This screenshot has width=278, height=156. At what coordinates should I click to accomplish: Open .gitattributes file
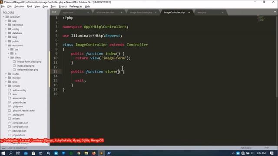pyautogui.click(x=19, y=102)
